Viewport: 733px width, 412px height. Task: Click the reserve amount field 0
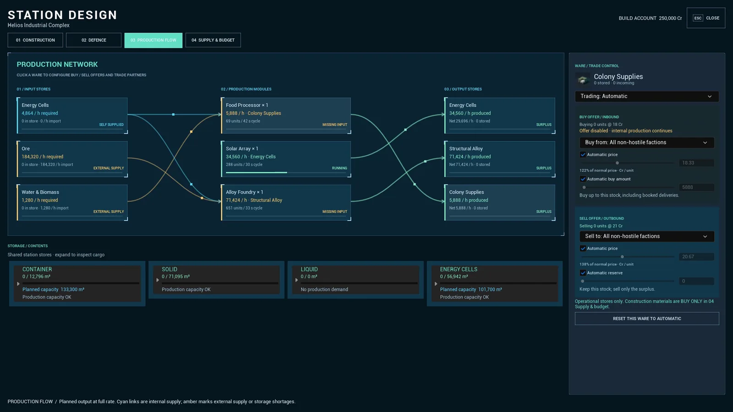coord(696,281)
